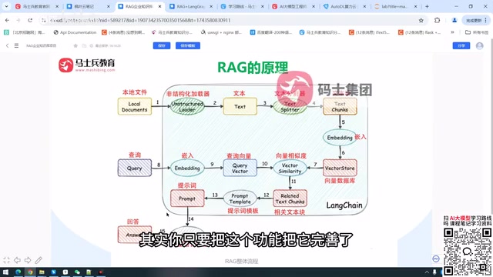Click the note title RAG企业知识库项目
The width and height of the screenshot is (493, 277).
coord(41,46)
